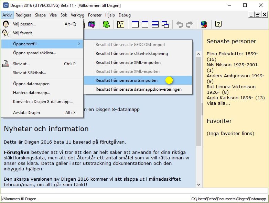269x203 pixels.
Task: Minimize the inner Välkommen document window
Action: pyautogui.click(x=251, y=15)
